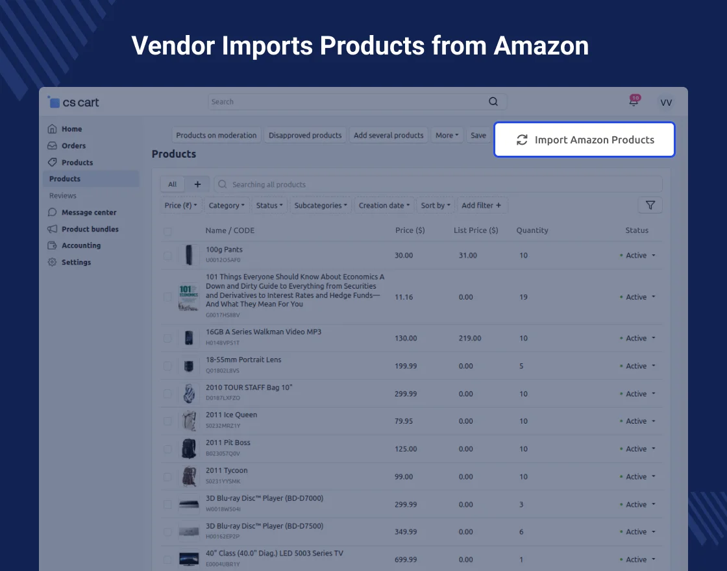Screen dimensions: 727x571
Task: Click the VV user avatar
Action: coord(665,103)
